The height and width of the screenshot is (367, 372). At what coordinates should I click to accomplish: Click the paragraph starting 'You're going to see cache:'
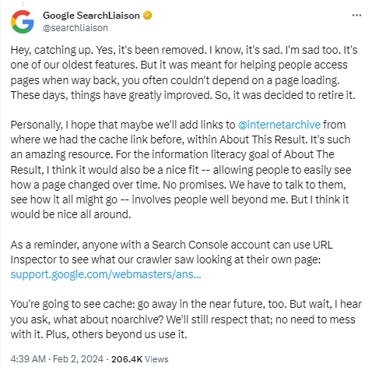[x=186, y=319]
